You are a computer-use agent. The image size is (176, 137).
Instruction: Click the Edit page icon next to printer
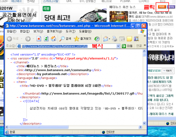tap(122, 39)
